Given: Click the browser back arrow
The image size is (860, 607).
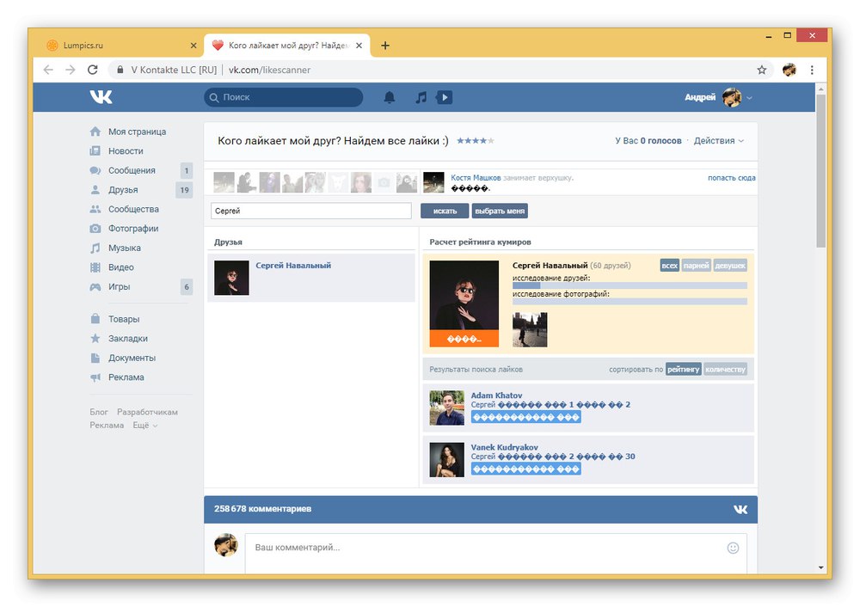Looking at the screenshot, I should click(48, 70).
